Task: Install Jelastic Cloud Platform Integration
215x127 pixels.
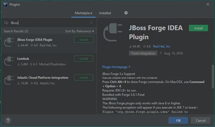Action: 84,77
